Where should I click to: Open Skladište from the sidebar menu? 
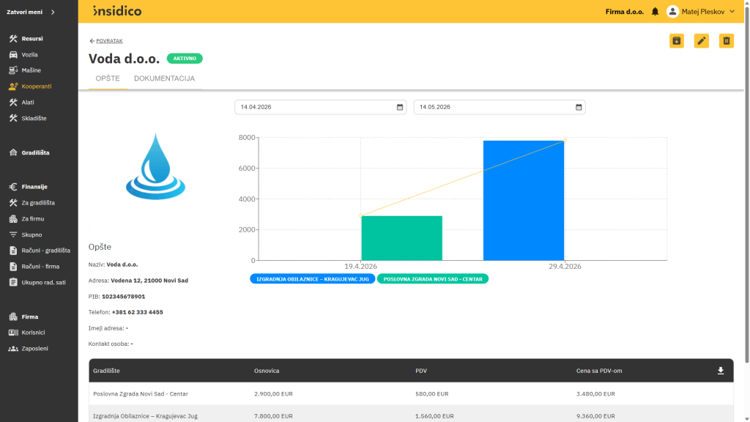pyautogui.click(x=34, y=118)
